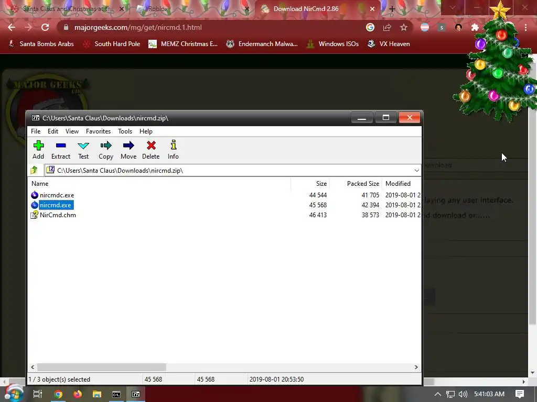Open the File menu in 7-Zip
The width and height of the screenshot is (537, 402).
tap(36, 131)
